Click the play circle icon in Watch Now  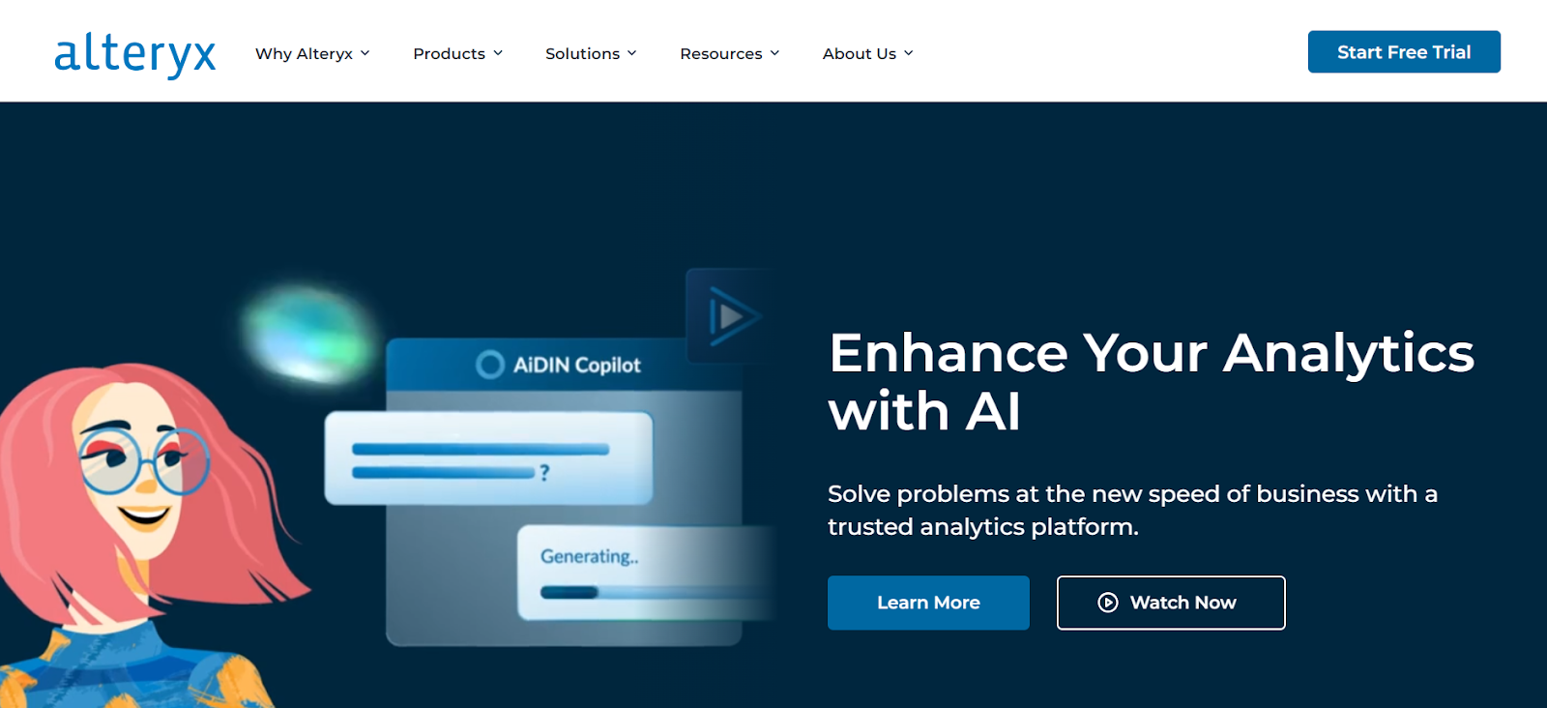click(1108, 603)
